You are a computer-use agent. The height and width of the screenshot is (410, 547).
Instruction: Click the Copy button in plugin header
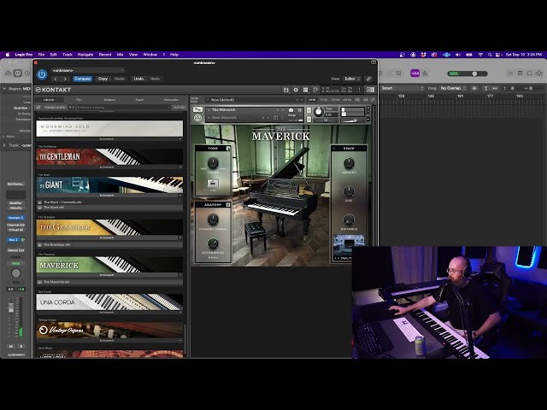(x=103, y=79)
